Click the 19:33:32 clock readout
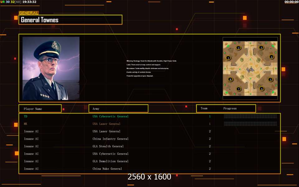 pyautogui.click(x=29, y=2)
